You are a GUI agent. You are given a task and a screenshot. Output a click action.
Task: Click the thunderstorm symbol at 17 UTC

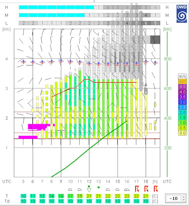(x=136, y=189)
